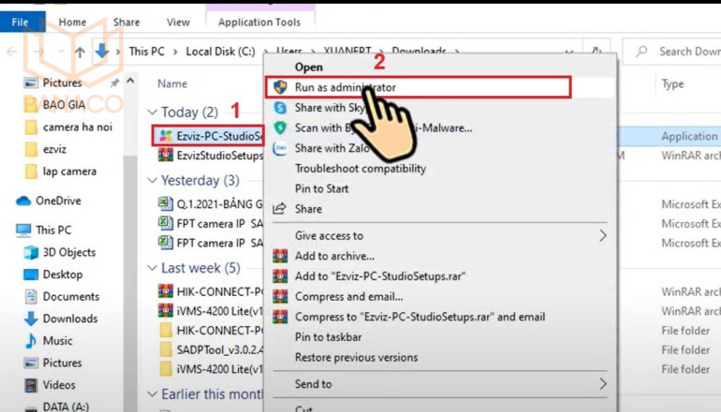Image resolution: width=721 pixels, height=412 pixels.
Task: Choose Run as administrator
Action: pos(418,87)
